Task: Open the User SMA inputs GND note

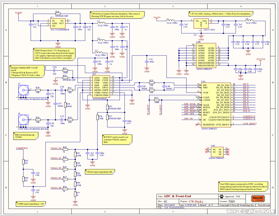Action: [243, 187]
